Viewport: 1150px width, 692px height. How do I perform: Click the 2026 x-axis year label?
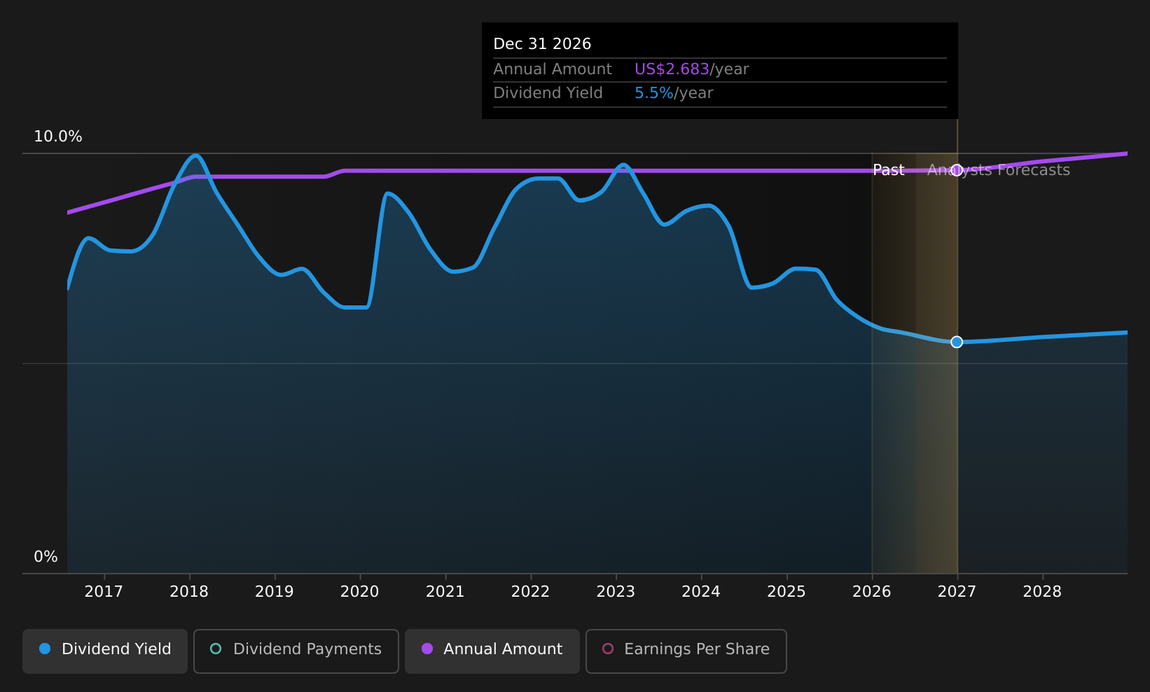[872, 592]
